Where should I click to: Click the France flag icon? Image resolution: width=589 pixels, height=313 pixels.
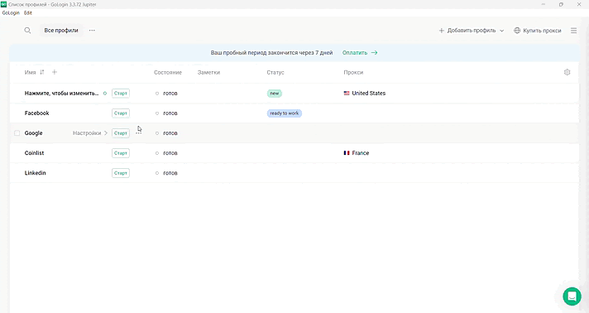(x=347, y=153)
